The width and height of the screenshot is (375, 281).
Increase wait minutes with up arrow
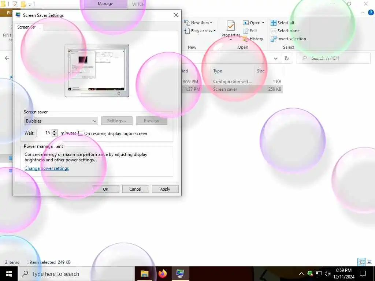(55, 131)
